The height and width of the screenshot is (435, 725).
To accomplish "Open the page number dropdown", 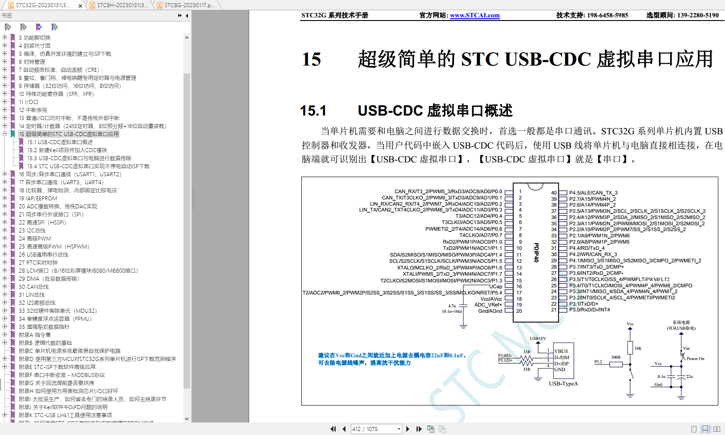I will (399, 429).
